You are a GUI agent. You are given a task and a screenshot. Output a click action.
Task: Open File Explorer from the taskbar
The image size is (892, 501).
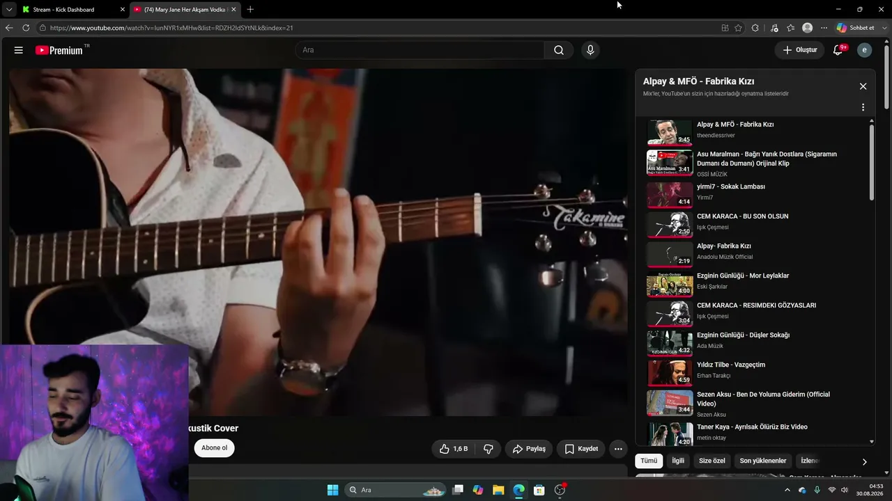498,490
